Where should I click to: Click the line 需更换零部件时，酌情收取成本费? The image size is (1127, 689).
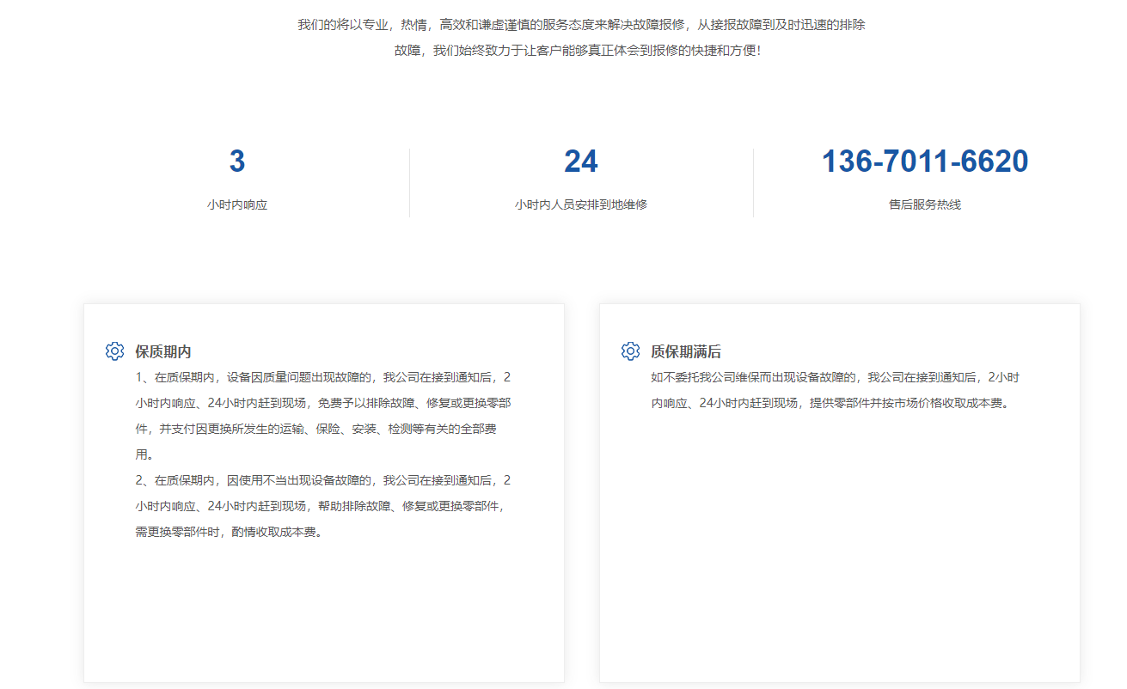[230, 532]
